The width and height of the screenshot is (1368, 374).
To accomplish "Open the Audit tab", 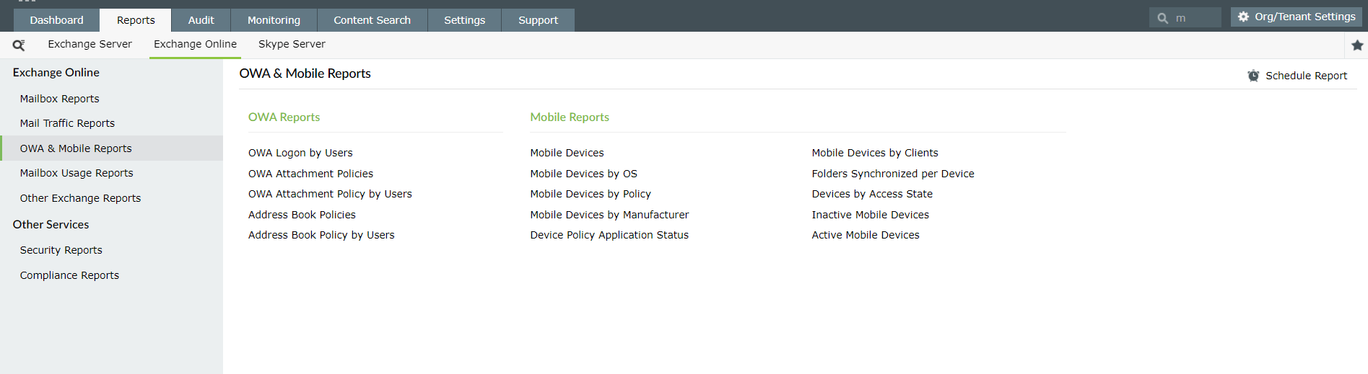I will coord(201,20).
